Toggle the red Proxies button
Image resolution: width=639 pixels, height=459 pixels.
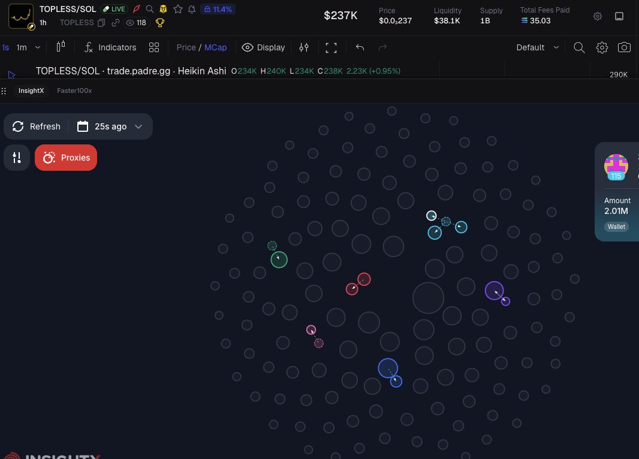pos(66,158)
